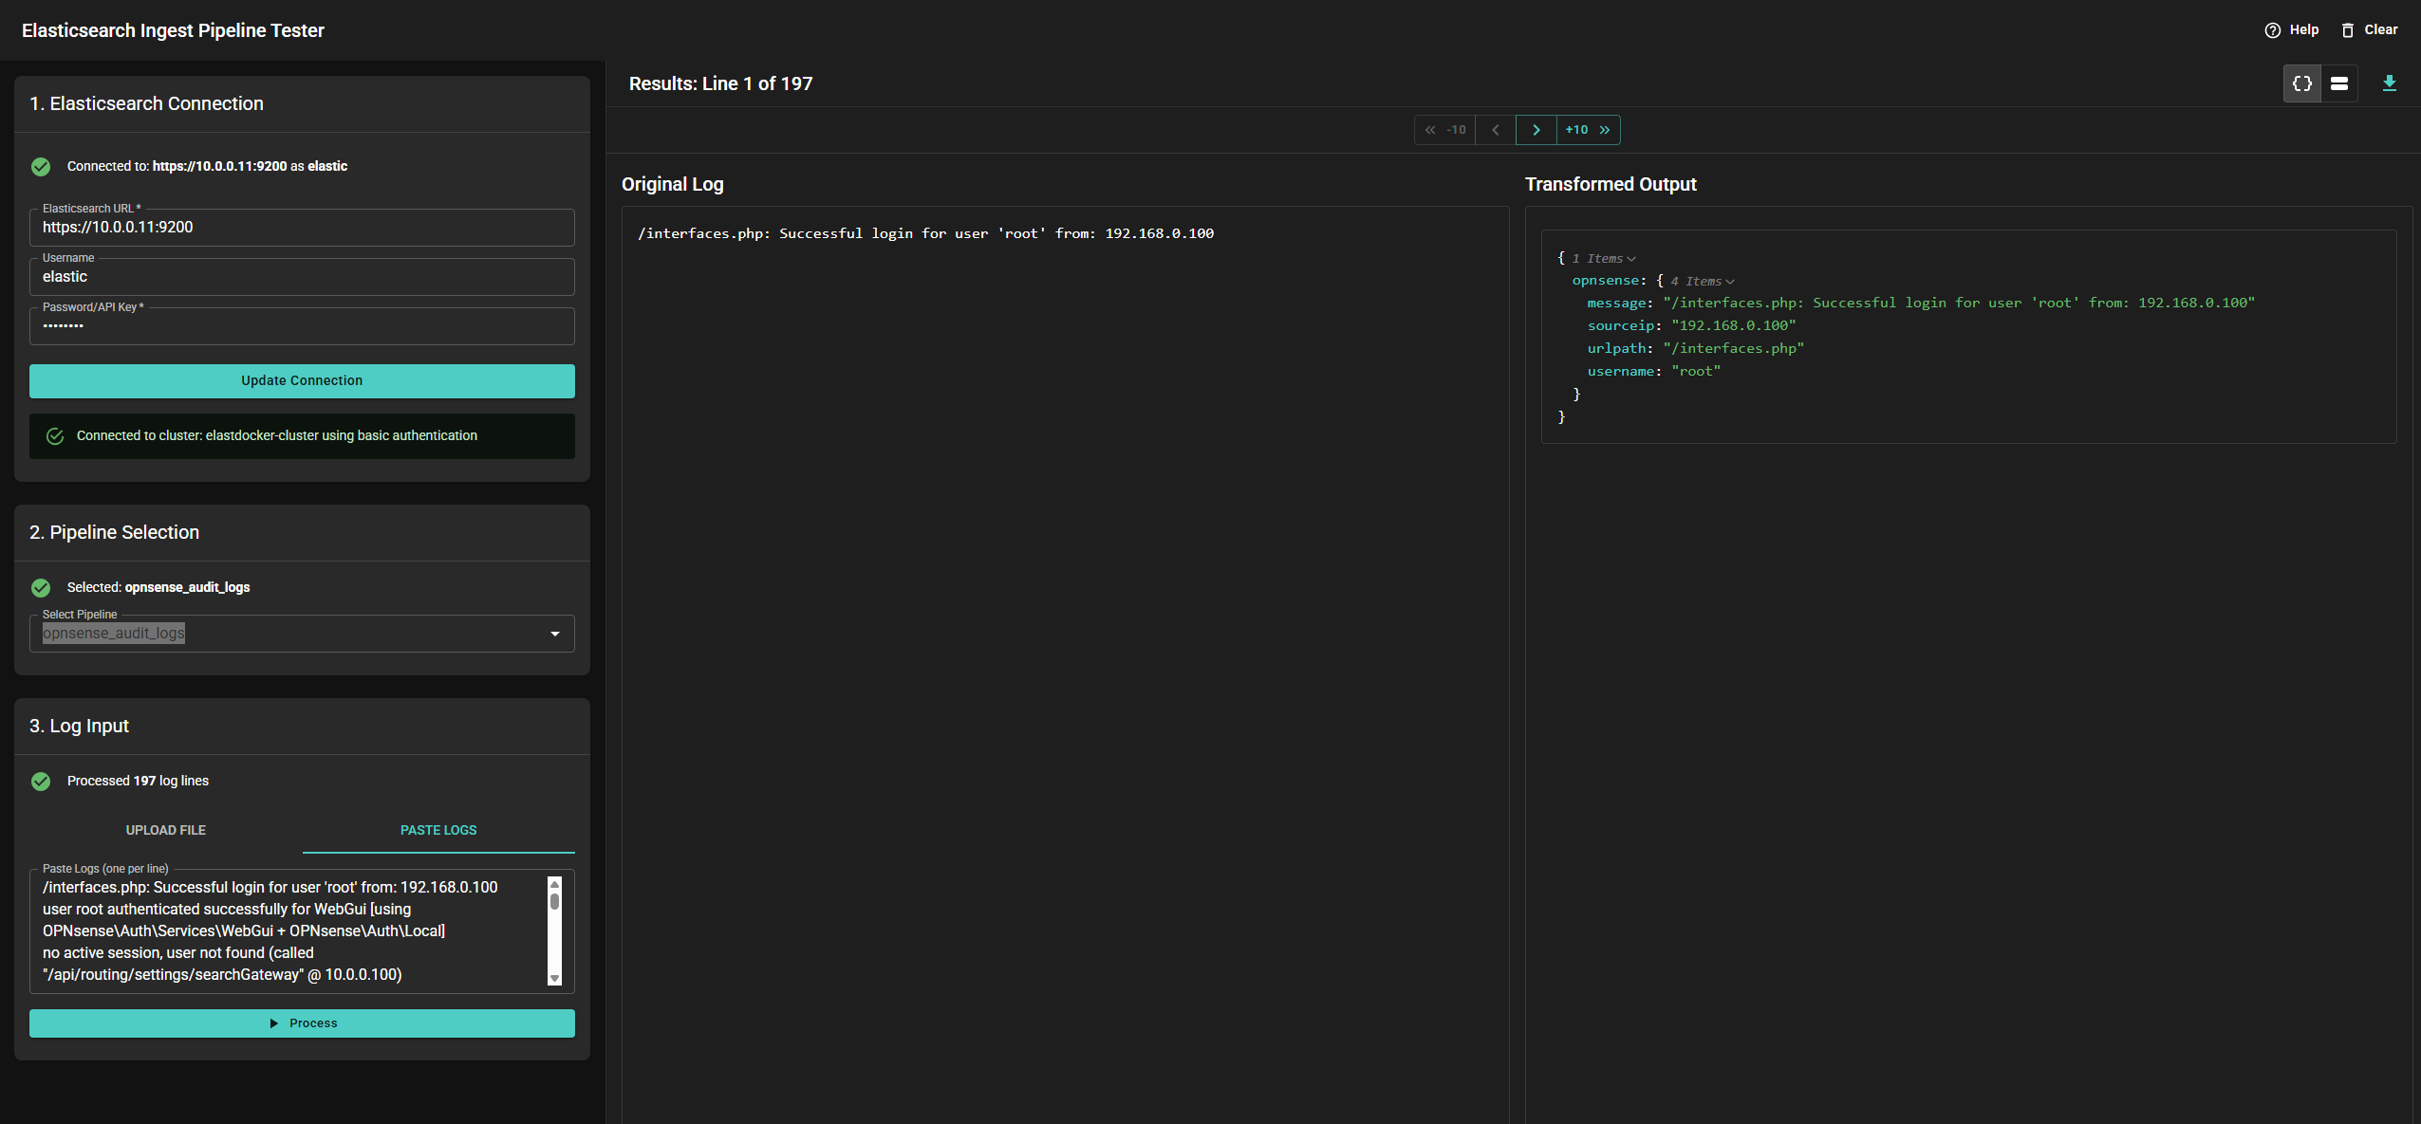Download results with the download icon
The width and height of the screenshot is (2421, 1124).
coord(2390,83)
